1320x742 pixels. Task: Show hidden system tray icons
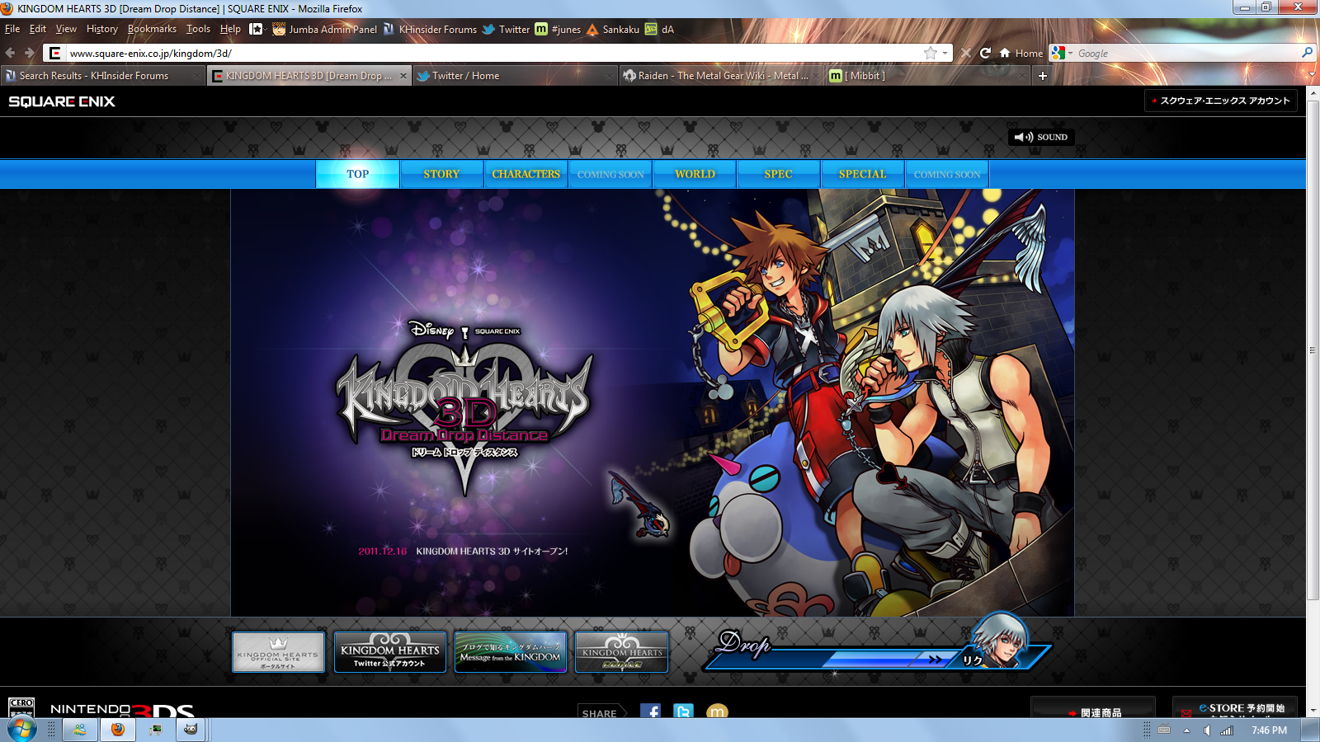tap(1186, 730)
